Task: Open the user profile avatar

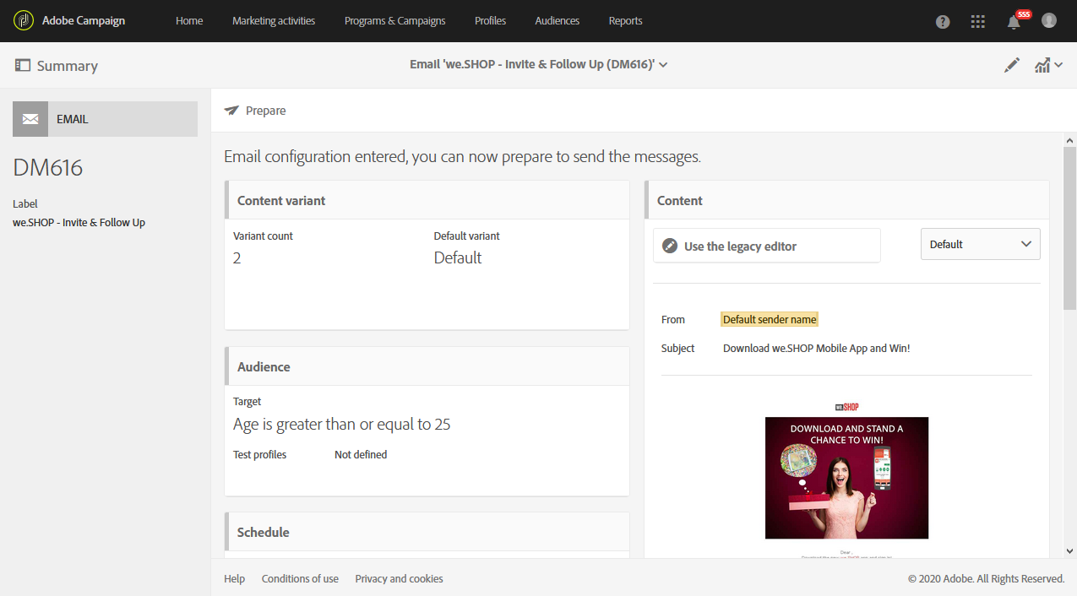Action: coord(1049,20)
